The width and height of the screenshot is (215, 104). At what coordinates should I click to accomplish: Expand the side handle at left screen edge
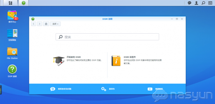[x=1, y=90]
